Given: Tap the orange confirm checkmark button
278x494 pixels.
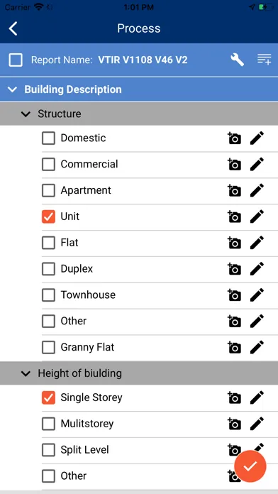Looking at the screenshot, I should 250,466.
